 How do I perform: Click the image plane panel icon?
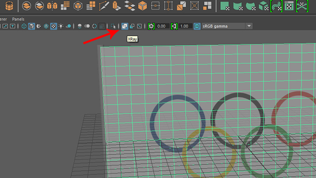point(5,26)
